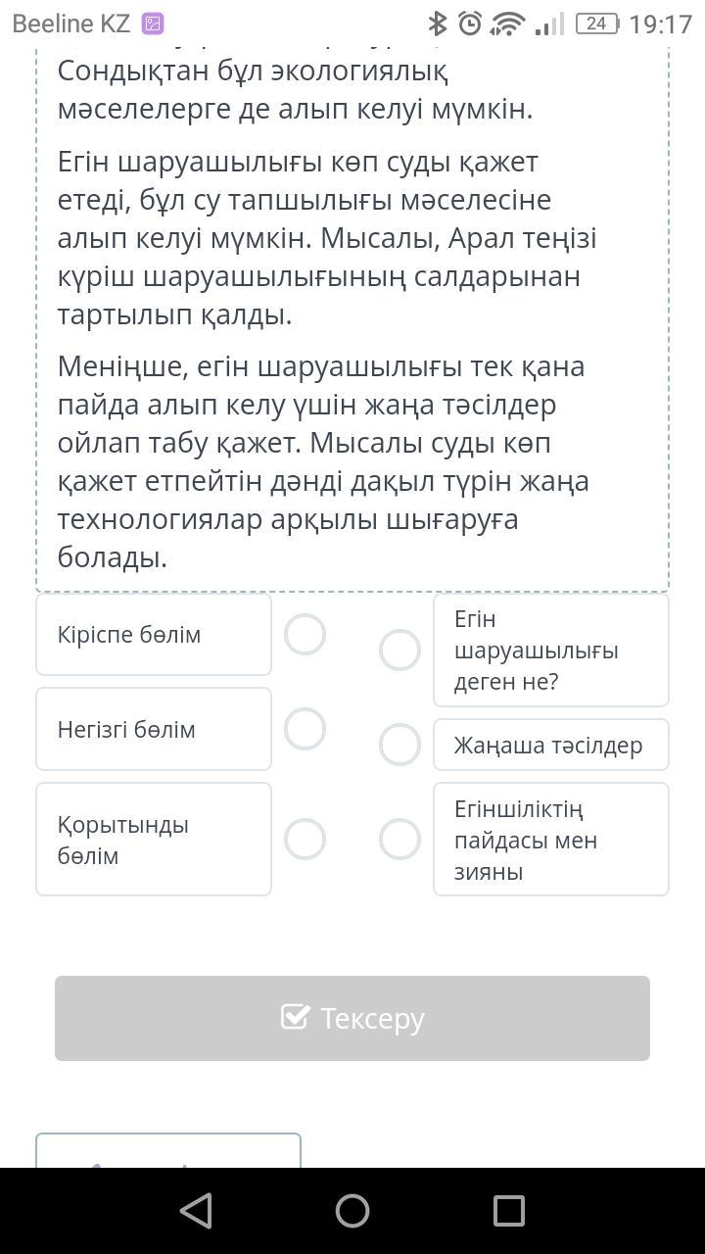Tap the Wi-Fi signal status icon
The width and height of the screenshot is (705, 1254).
click(508, 24)
